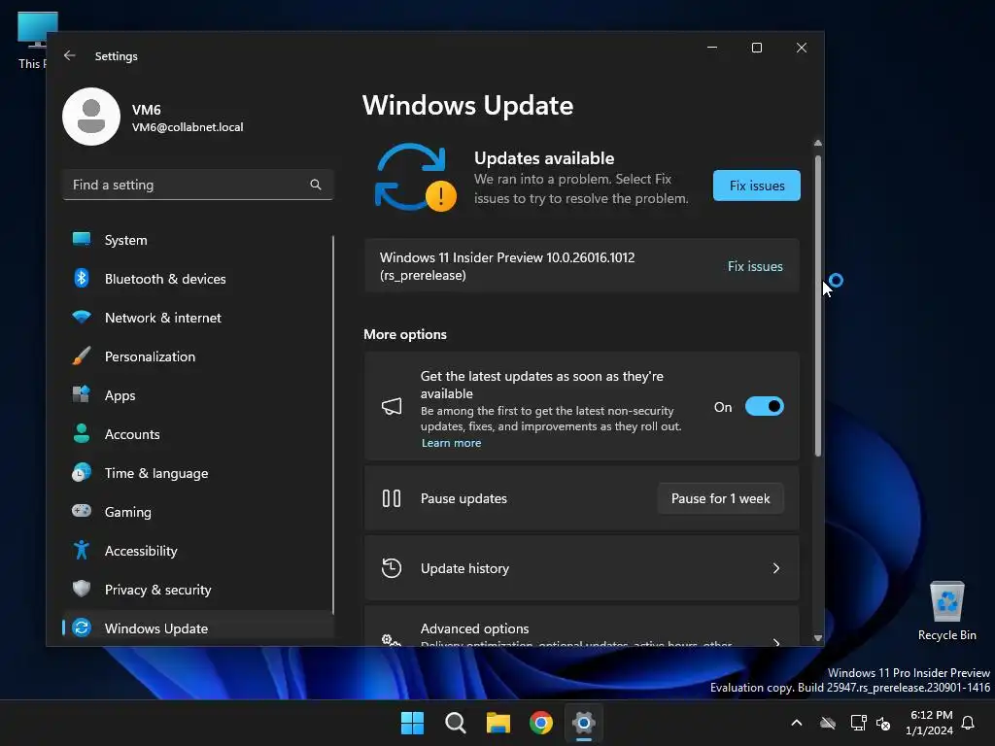This screenshot has height=746, width=995.
Task: Click the Updates available status icon
Action: click(x=415, y=178)
